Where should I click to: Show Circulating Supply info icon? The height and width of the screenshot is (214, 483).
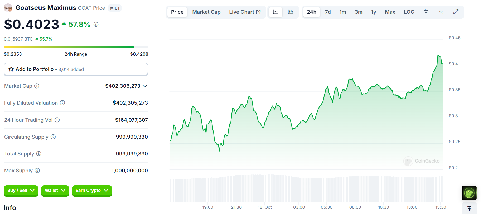53,137
